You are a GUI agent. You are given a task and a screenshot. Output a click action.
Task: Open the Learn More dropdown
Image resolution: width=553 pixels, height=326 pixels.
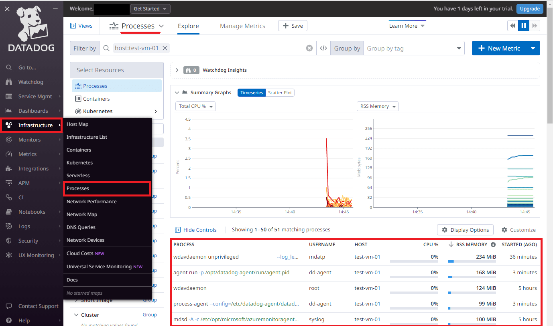coord(407,26)
